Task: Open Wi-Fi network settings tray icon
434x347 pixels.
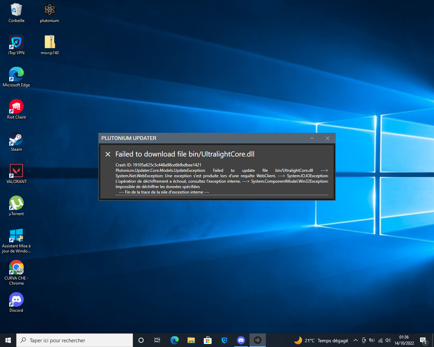Action: coord(380,341)
